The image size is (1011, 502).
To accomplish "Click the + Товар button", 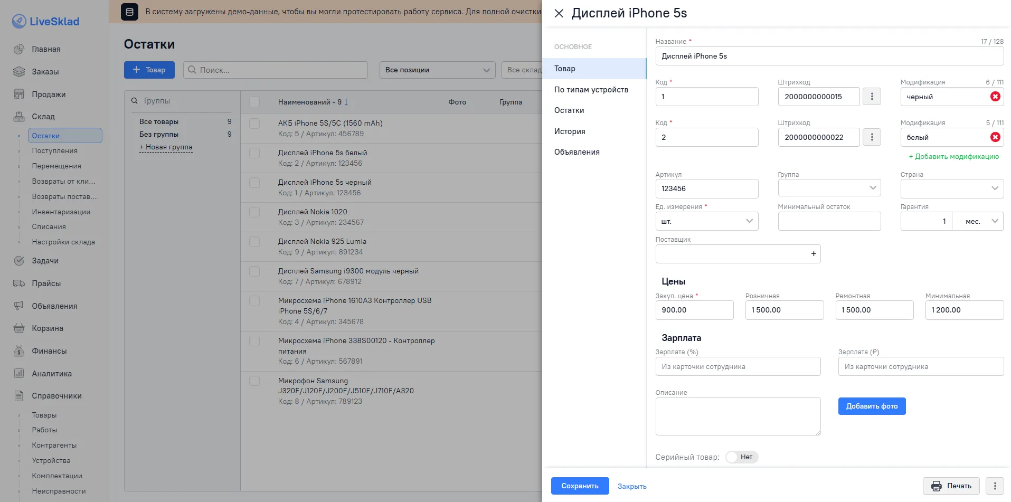I will pos(149,70).
